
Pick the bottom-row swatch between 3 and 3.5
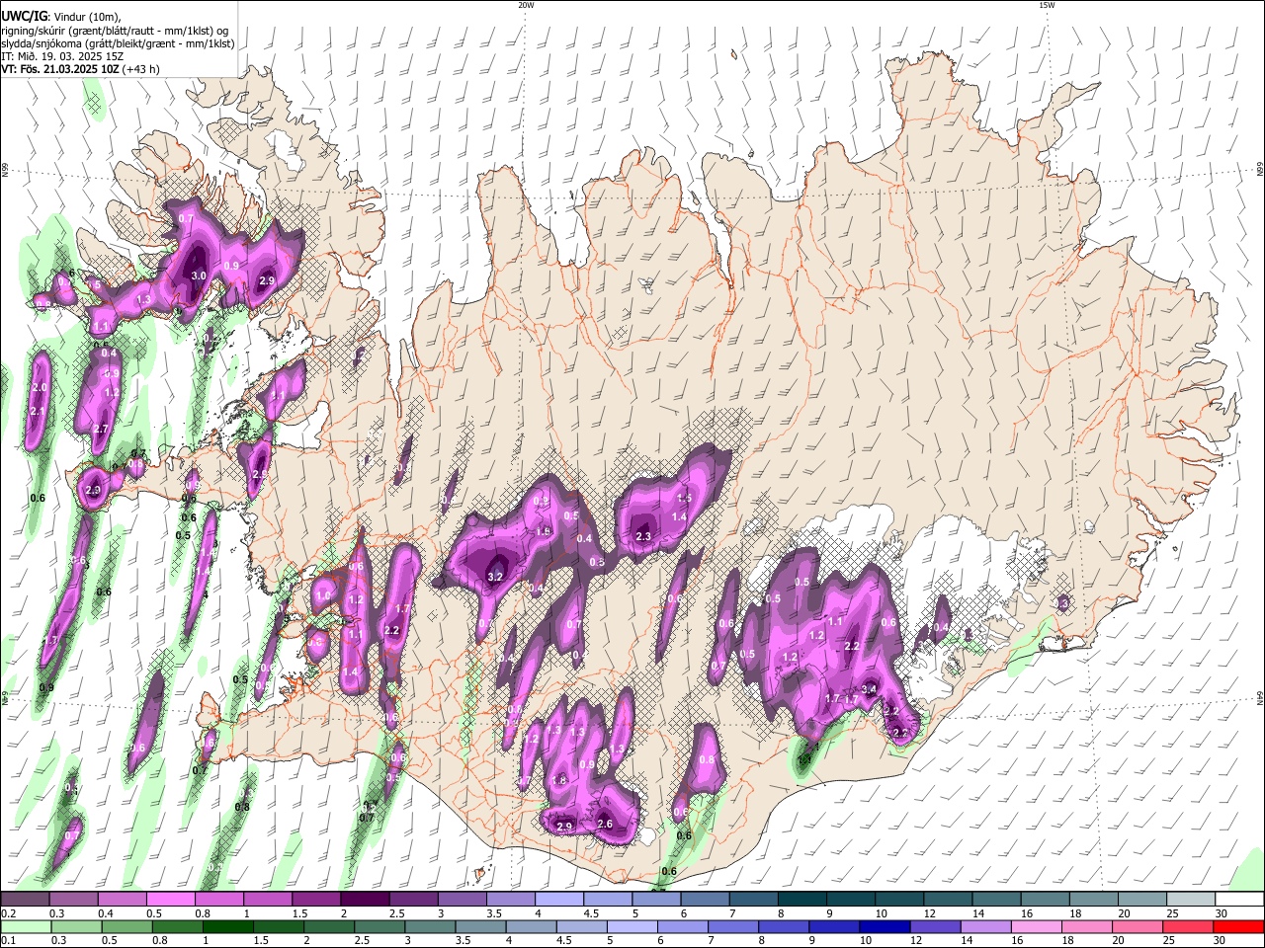click(430, 926)
